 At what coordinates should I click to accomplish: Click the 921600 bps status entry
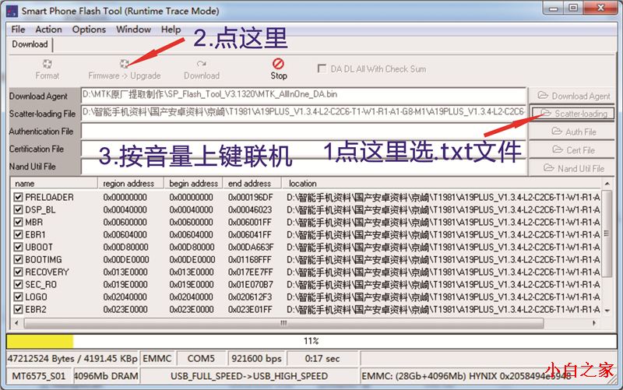pos(257,359)
